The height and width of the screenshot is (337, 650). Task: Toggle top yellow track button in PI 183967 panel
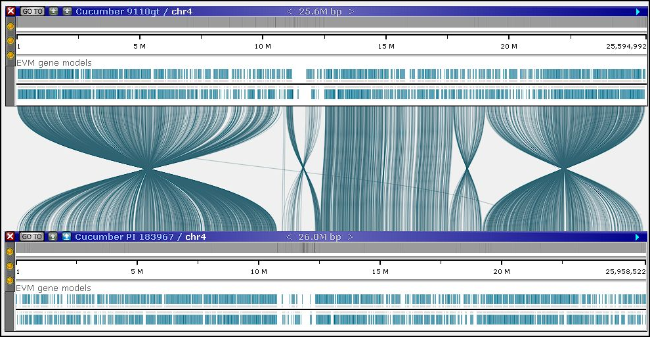point(10,252)
